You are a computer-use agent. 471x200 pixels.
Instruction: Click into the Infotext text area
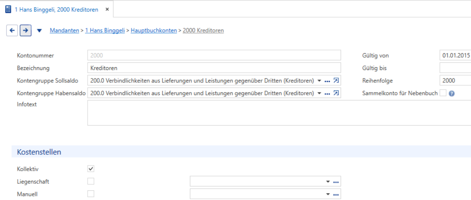tap(279, 113)
